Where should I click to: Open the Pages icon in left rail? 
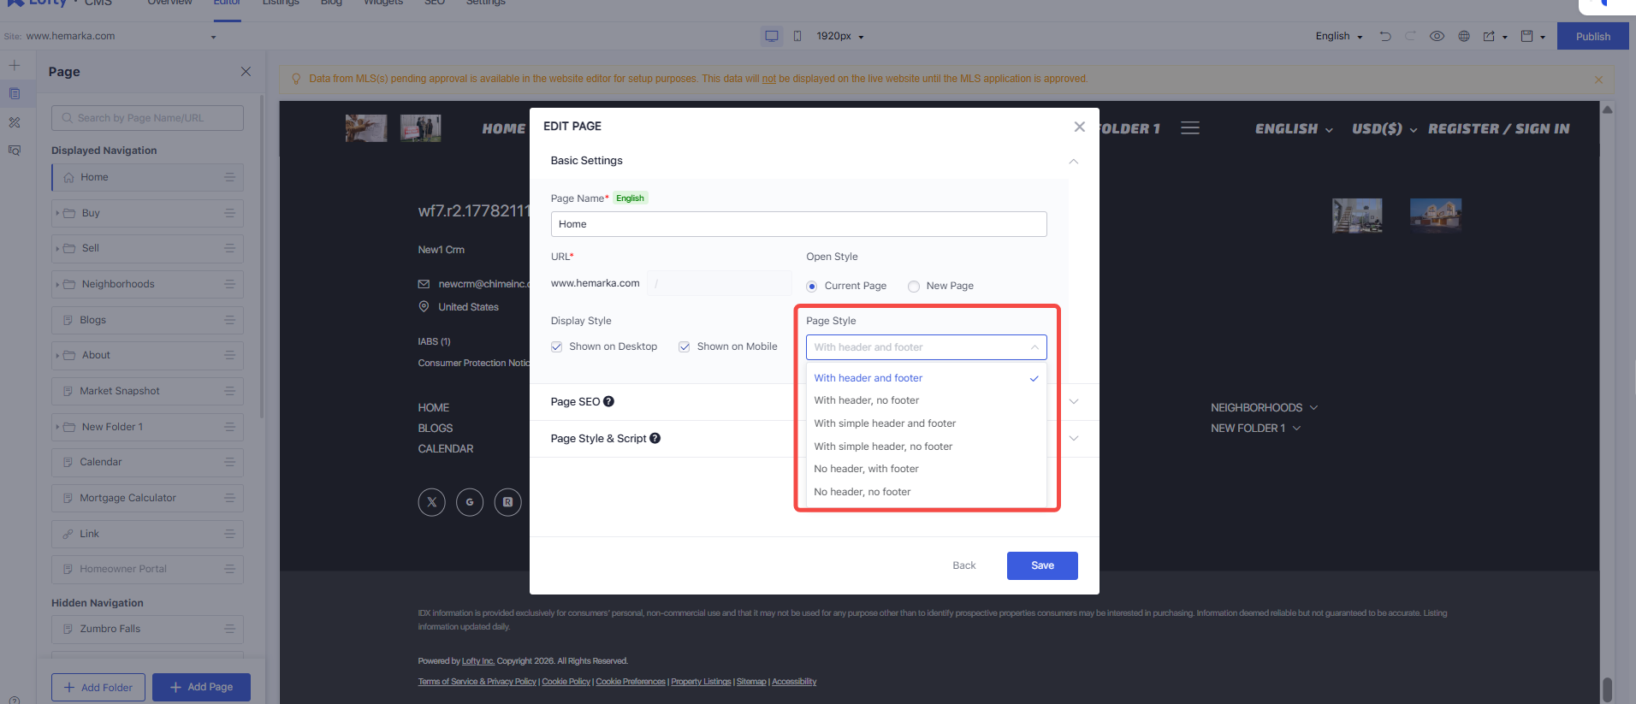[x=15, y=93]
